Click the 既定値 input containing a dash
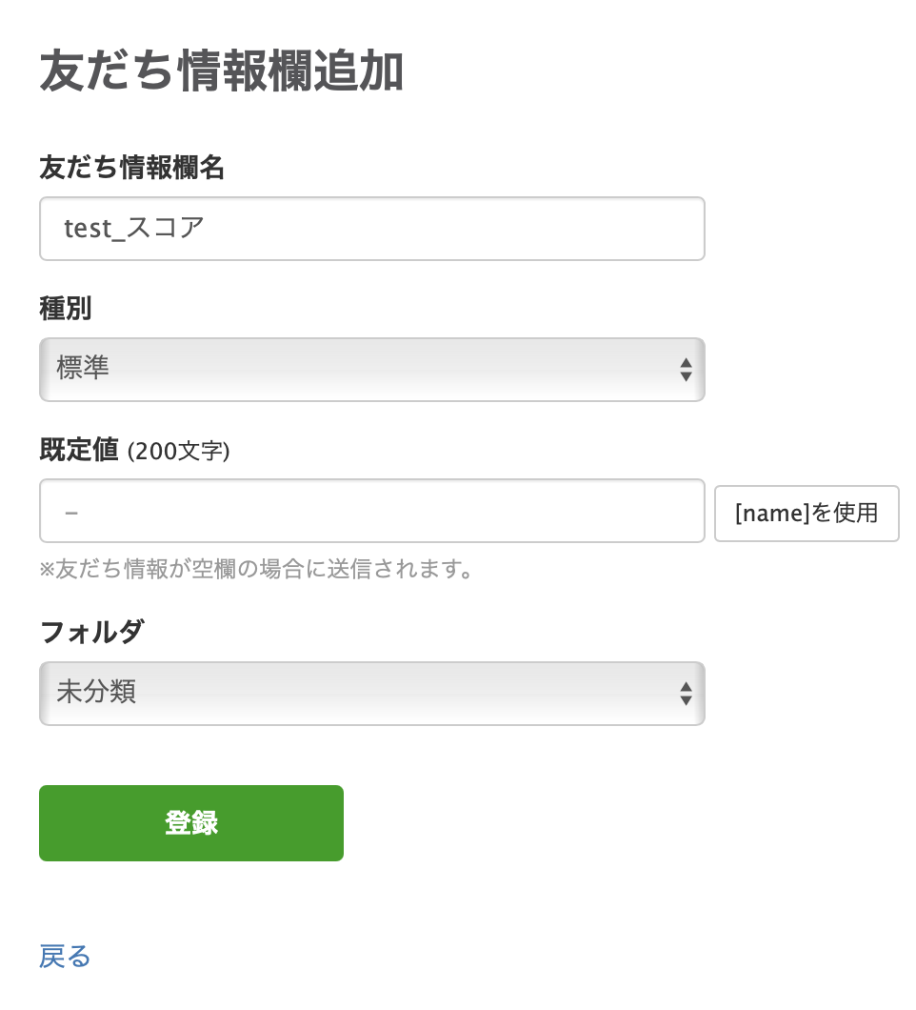Viewport: 916px width, 1010px height. (371, 511)
